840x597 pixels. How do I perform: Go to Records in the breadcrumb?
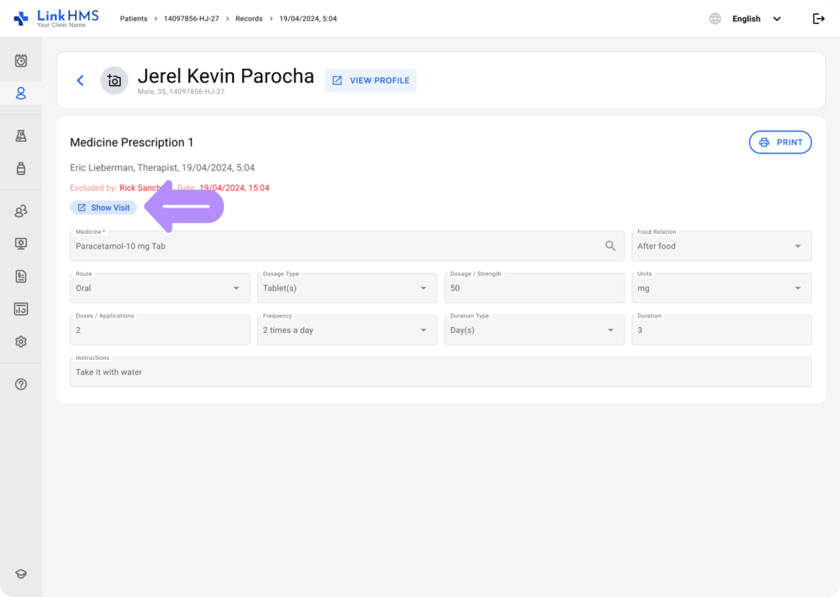pos(249,19)
